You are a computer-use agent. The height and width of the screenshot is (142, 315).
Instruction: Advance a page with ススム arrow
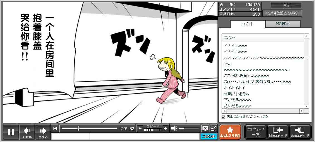(43, 132)
